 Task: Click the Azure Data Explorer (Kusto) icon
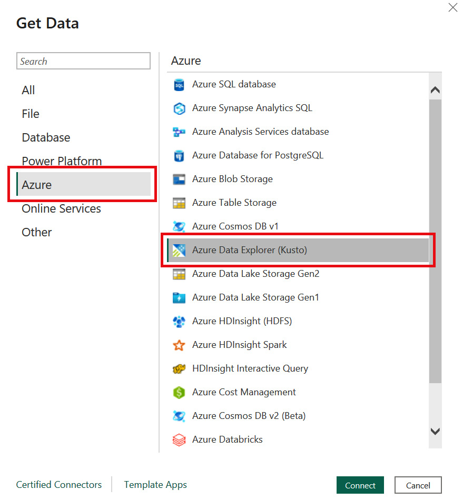point(179,251)
